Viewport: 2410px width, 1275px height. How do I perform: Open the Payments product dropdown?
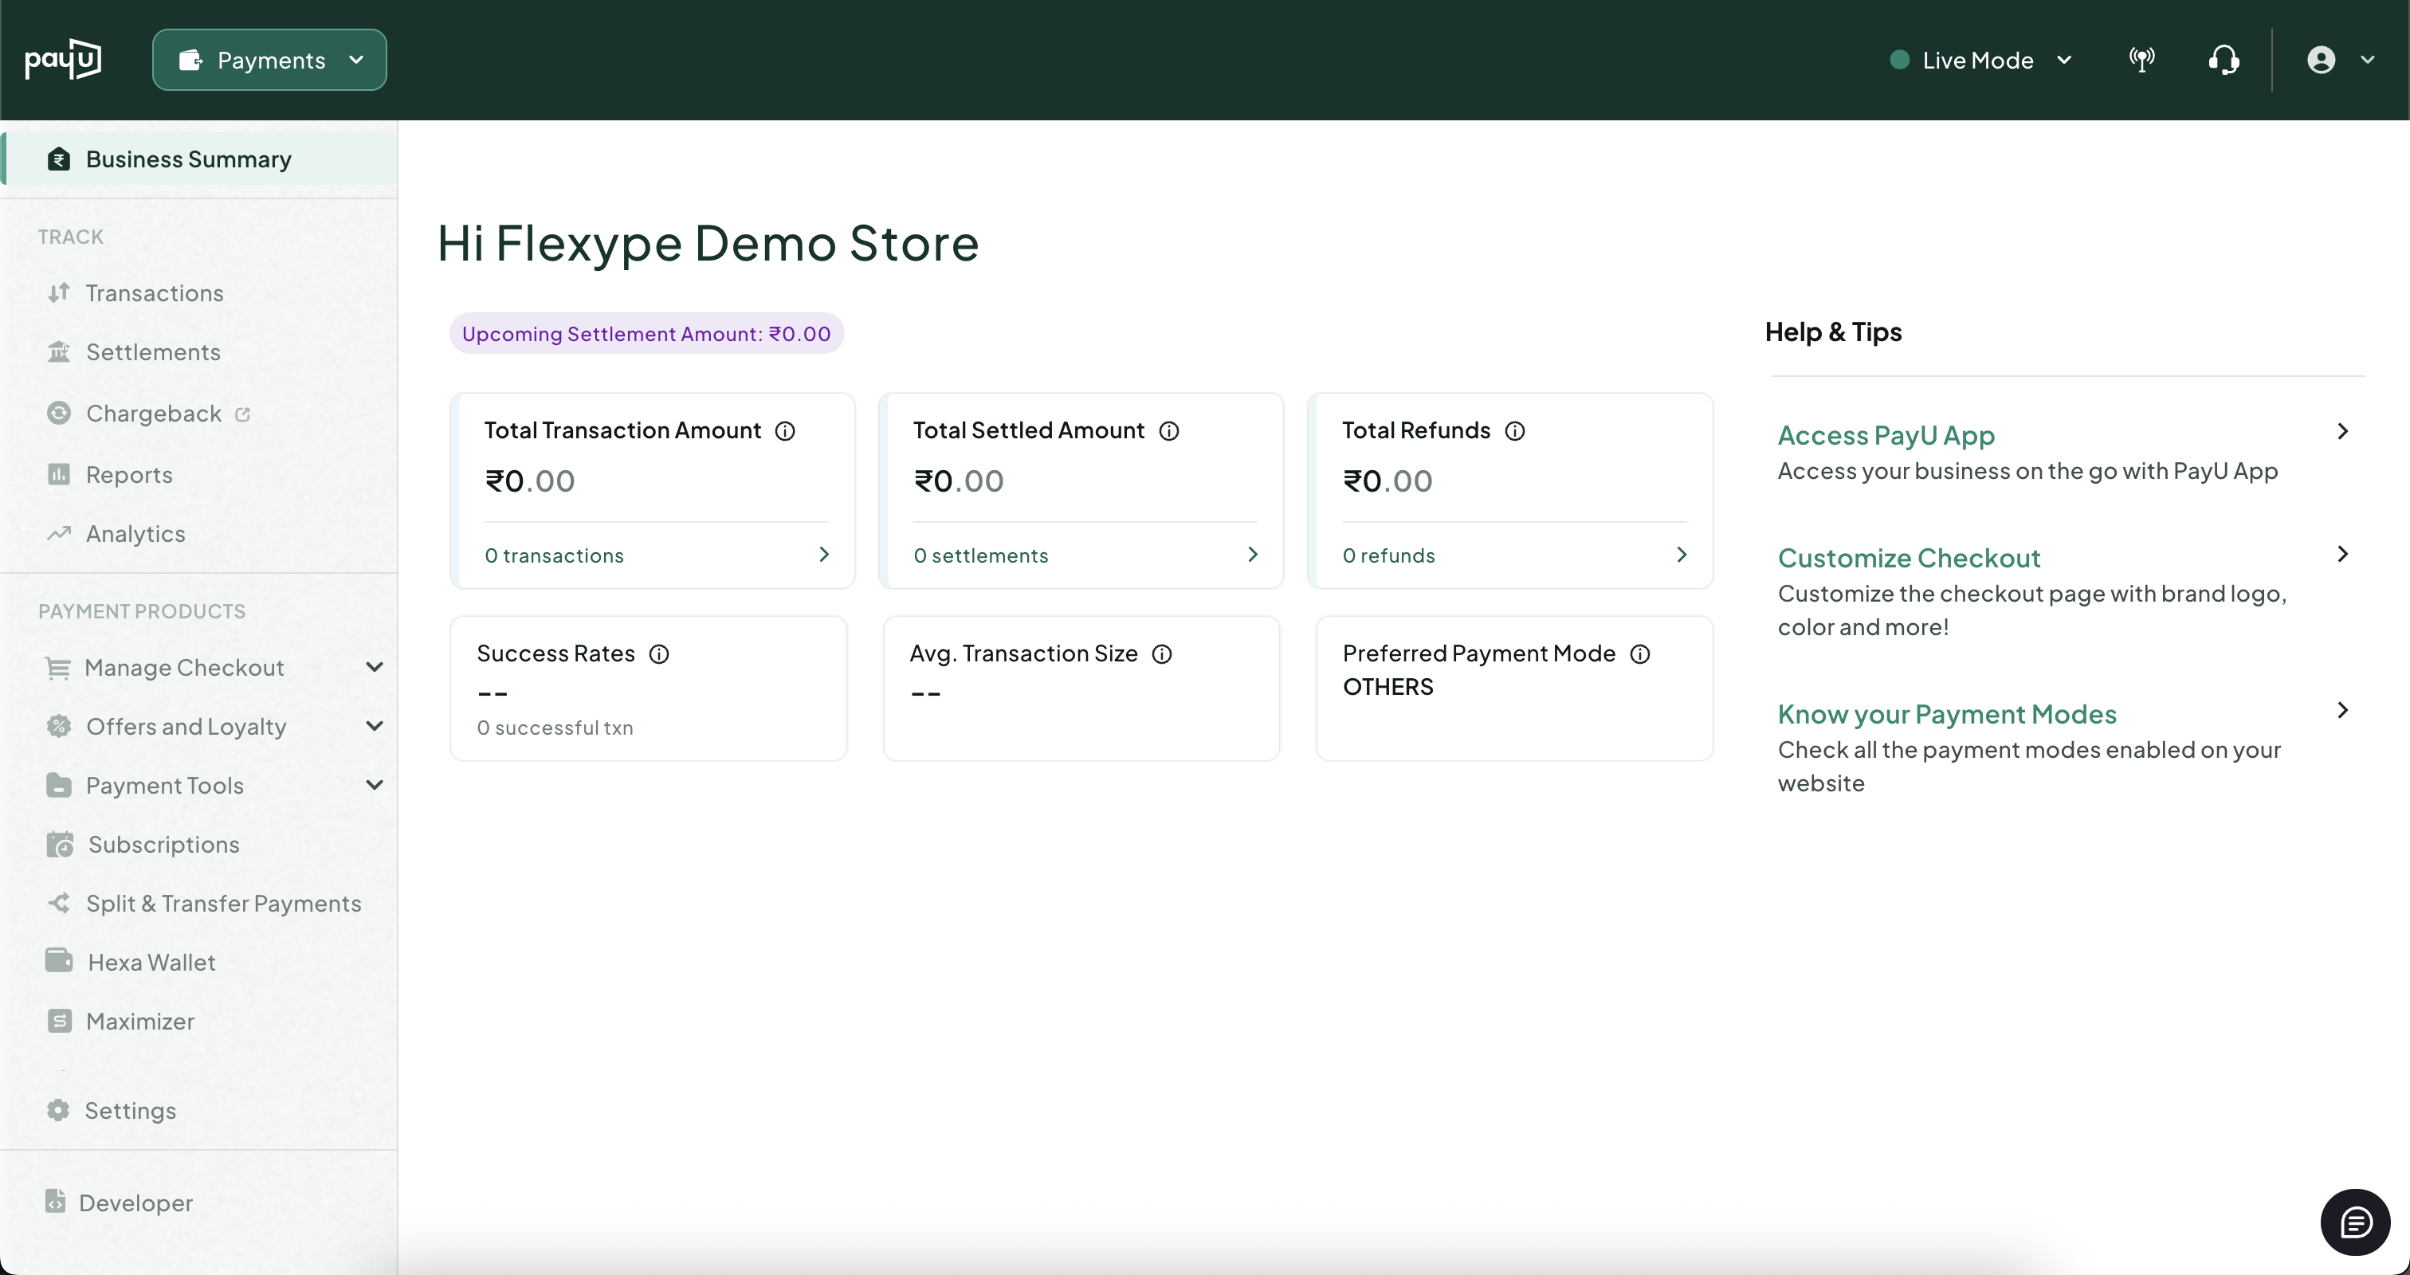[x=269, y=60]
